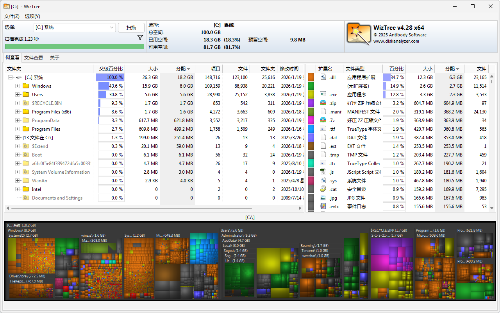Click the .zip archive file type icon
Image resolution: width=500 pixels, height=313 pixels.
[x=323, y=103]
